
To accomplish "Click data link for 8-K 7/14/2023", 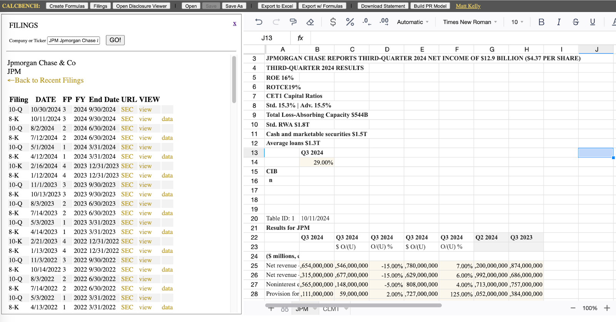I will pos(167,213).
